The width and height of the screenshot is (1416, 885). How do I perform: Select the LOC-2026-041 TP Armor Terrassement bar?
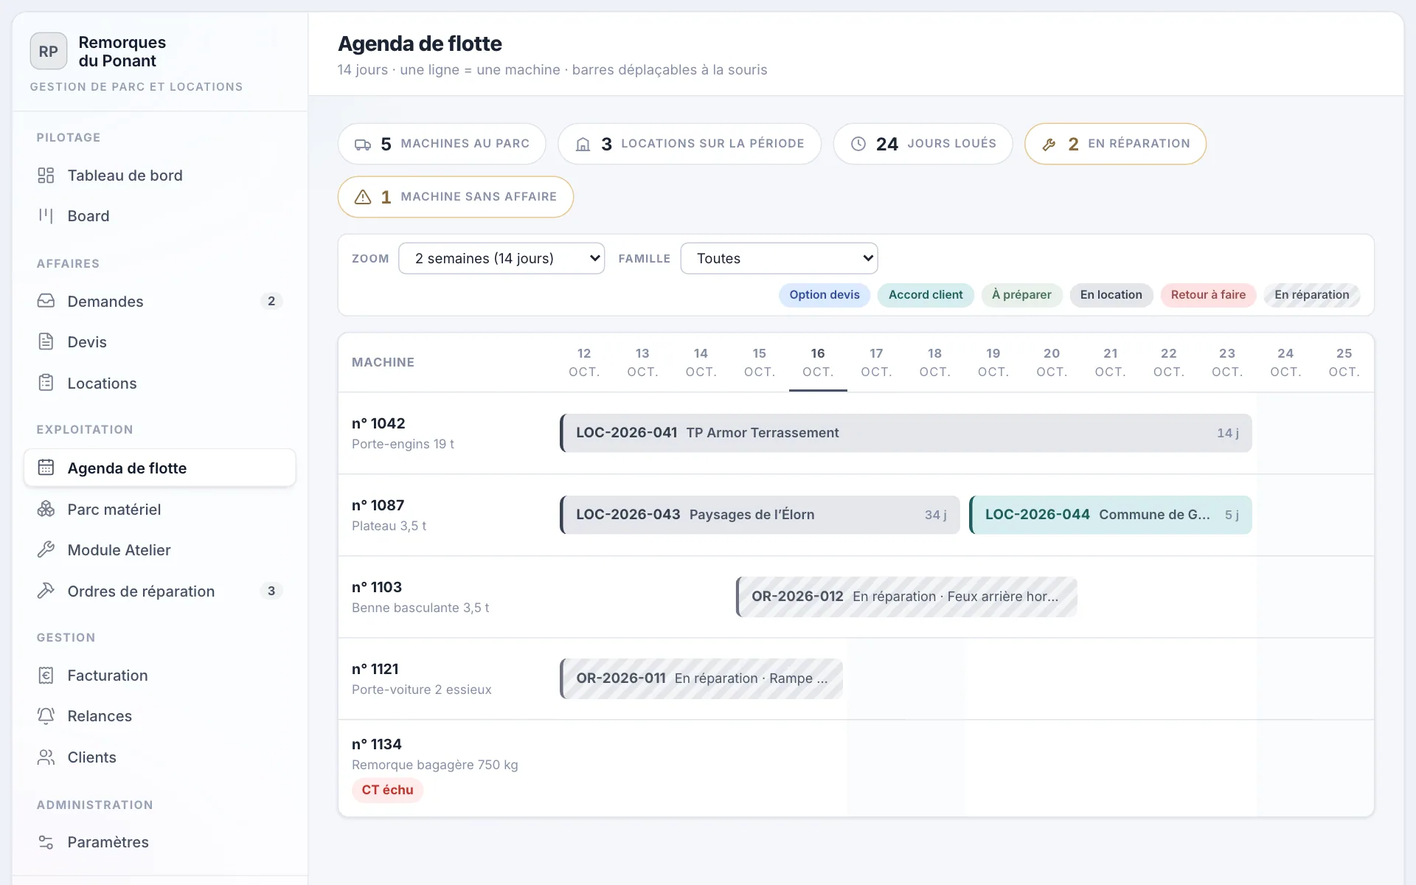pyautogui.click(x=906, y=433)
